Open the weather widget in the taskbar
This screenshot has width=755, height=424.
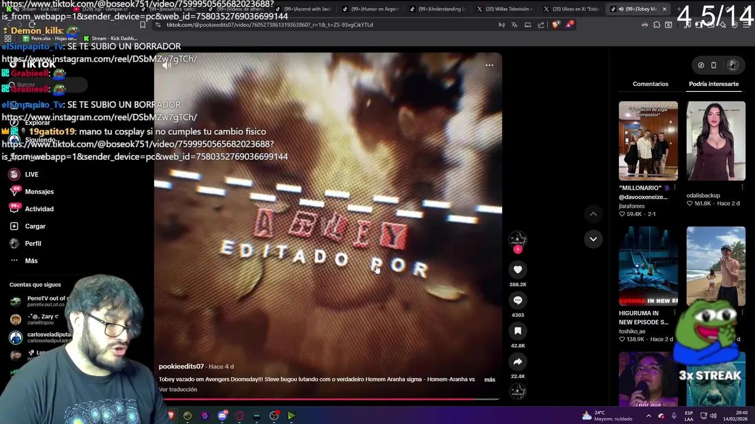click(x=607, y=416)
